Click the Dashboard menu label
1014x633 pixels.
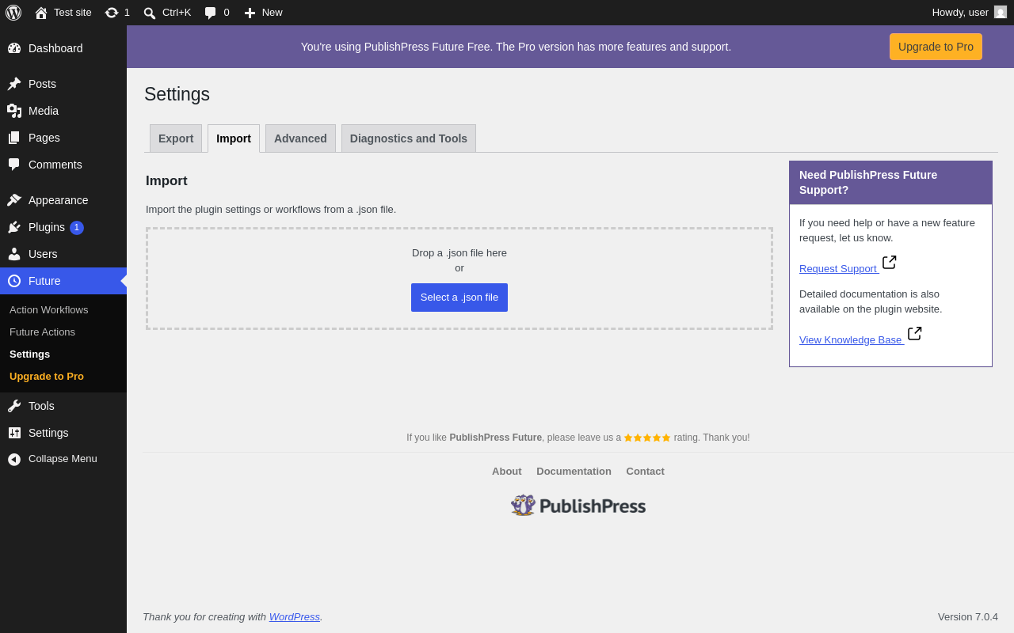click(x=55, y=48)
